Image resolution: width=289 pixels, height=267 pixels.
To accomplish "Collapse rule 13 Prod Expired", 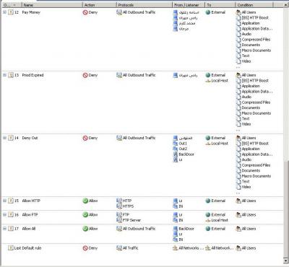I will coord(4,75).
